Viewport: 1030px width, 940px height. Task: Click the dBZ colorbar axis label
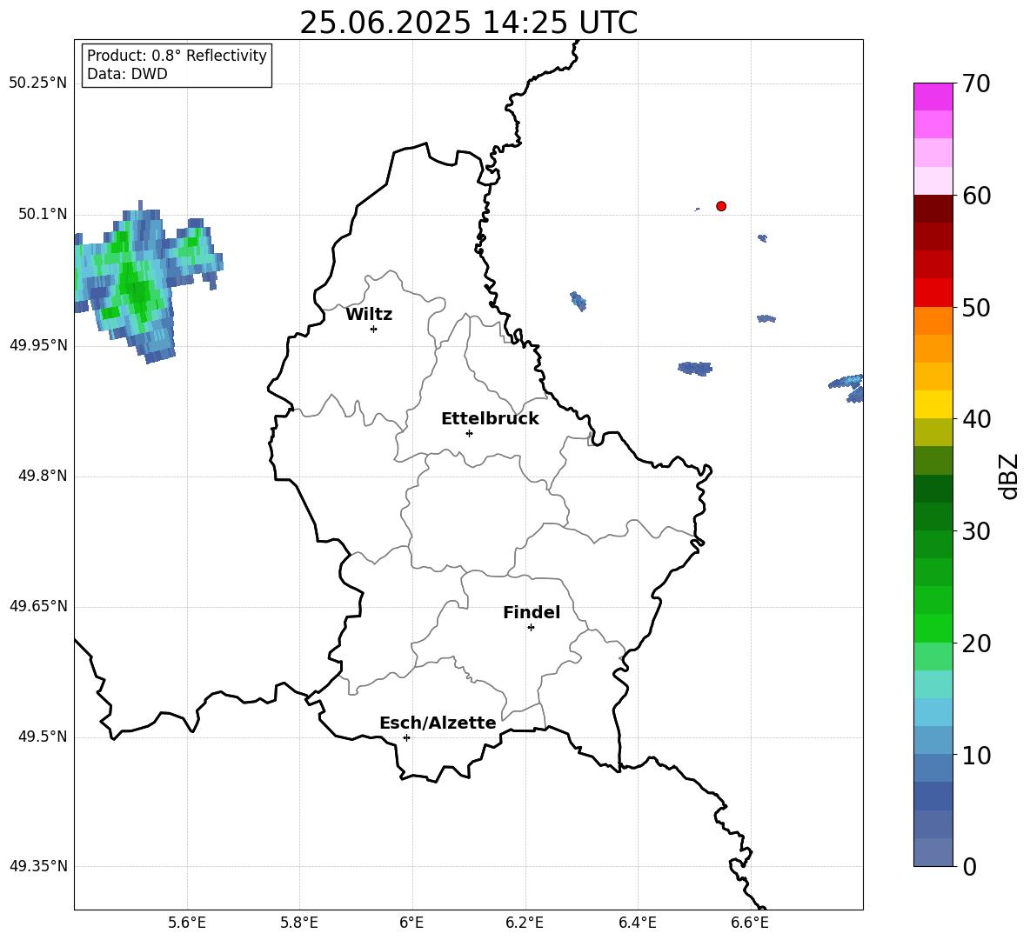point(1008,476)
